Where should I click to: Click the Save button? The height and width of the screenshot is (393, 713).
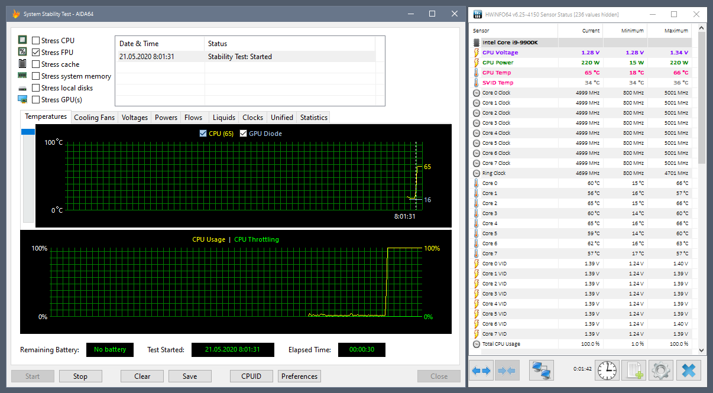(x=190, y=376)
